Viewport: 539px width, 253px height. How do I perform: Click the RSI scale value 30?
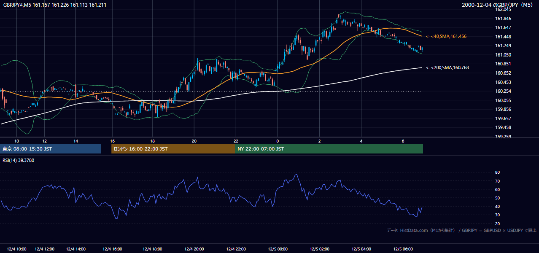click(x=498, y=215)
